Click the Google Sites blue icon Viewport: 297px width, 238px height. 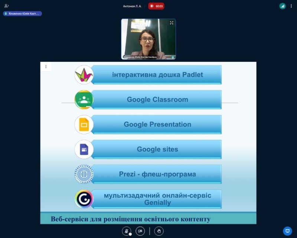[x=84, y=149]
